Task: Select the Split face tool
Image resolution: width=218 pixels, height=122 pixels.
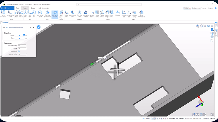Action: [x=34, y=14]
